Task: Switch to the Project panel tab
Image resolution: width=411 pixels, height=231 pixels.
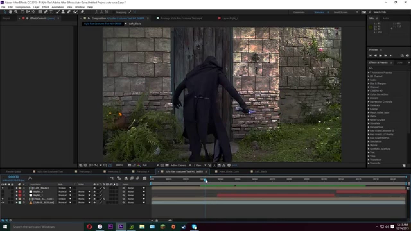Action: point(6,18)
